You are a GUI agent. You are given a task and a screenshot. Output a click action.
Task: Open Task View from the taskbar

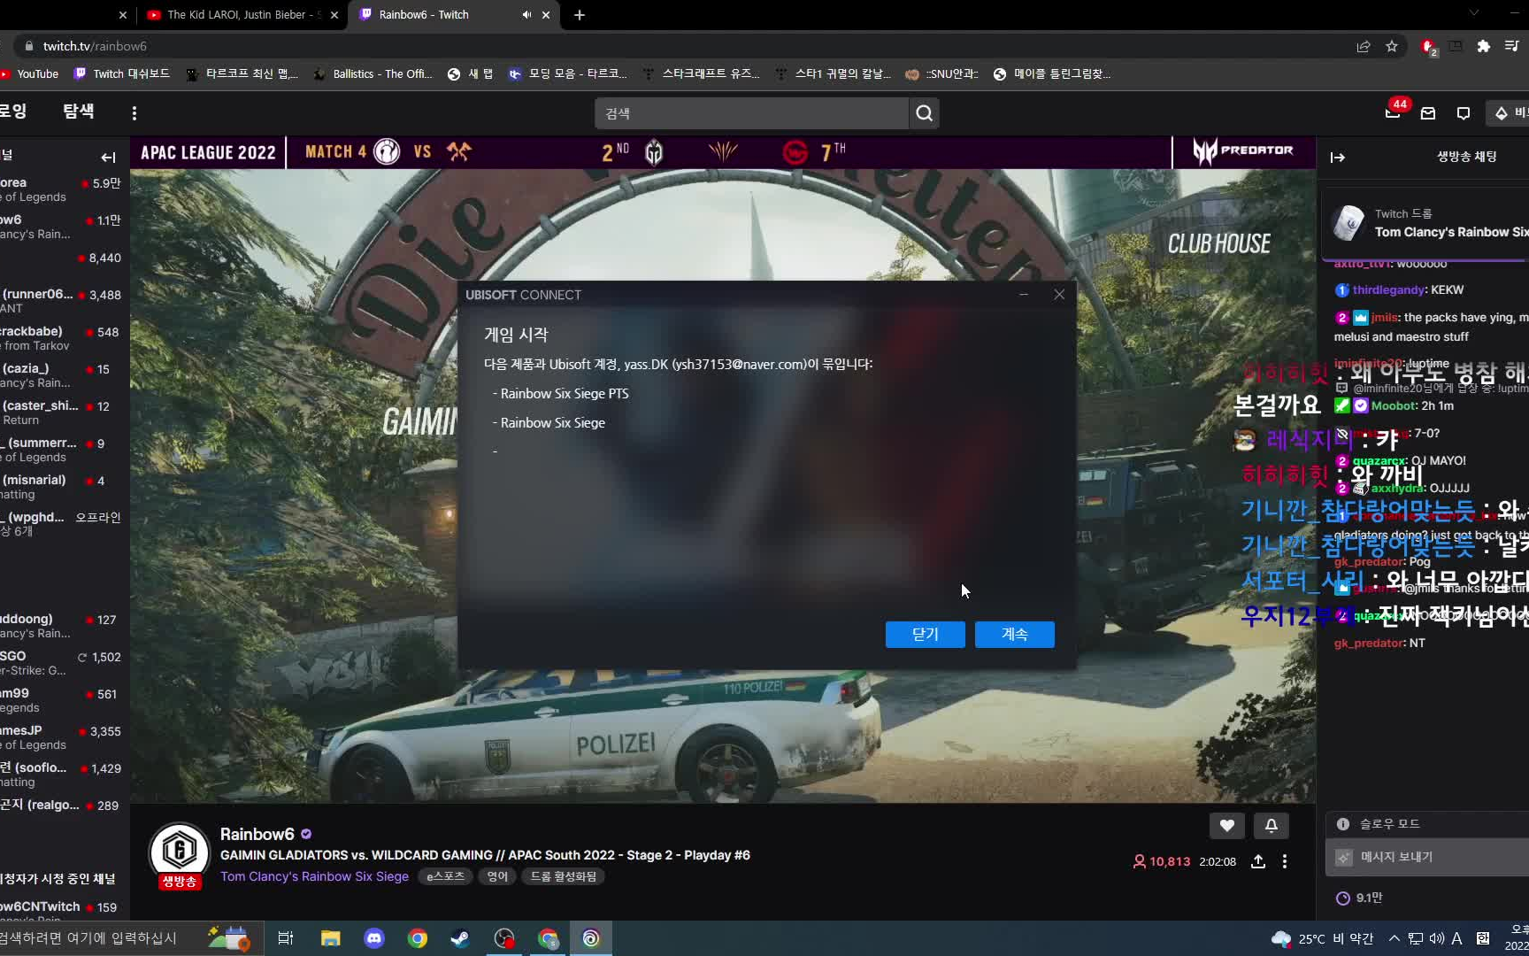[286, 938]
